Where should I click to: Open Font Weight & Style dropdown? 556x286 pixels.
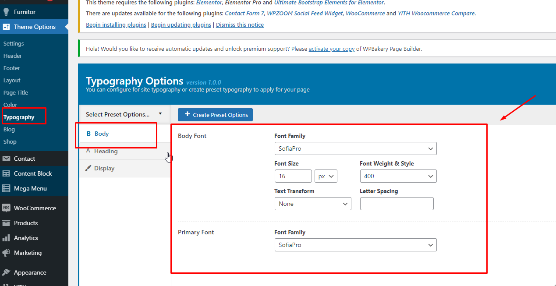(x=398, y=176)
